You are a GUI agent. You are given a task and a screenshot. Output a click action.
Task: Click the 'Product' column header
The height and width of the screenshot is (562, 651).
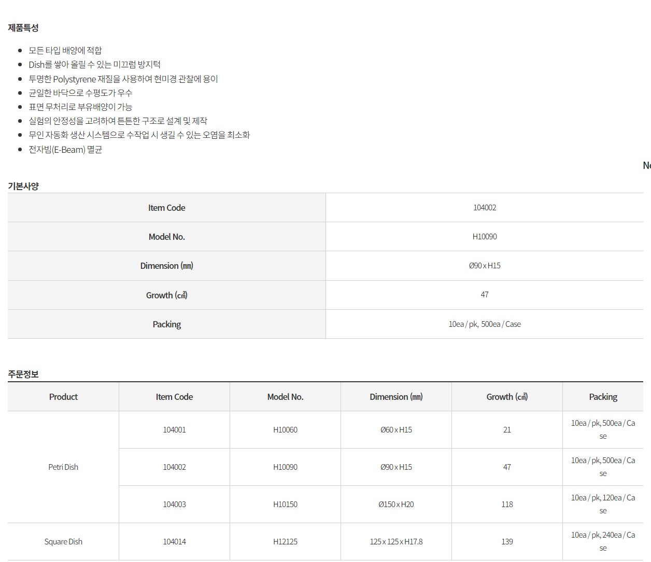point(63,397)
